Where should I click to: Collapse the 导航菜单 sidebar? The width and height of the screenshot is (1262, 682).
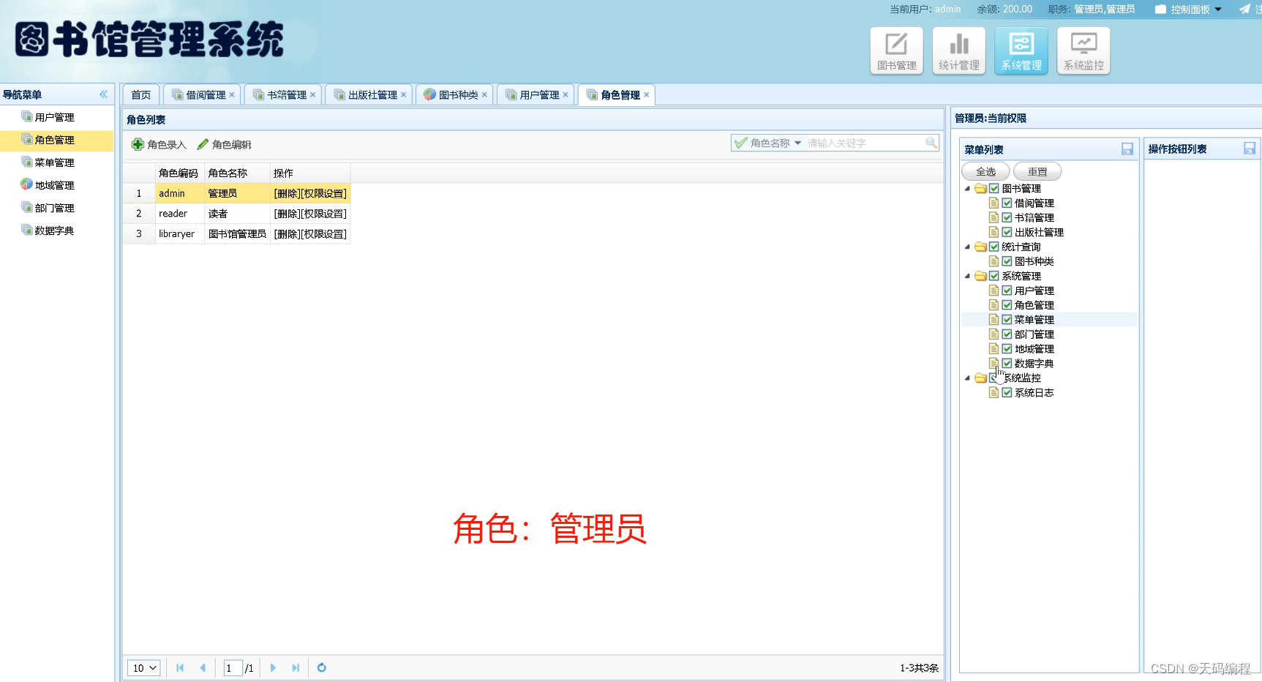pyautogui.click(x=104, y=94)
